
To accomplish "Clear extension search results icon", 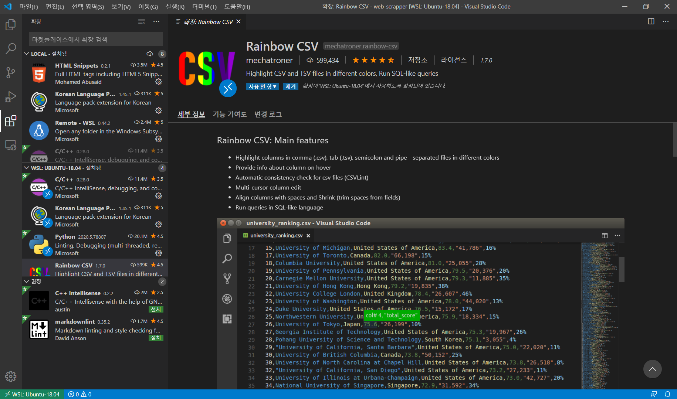I will click(142, 22).
